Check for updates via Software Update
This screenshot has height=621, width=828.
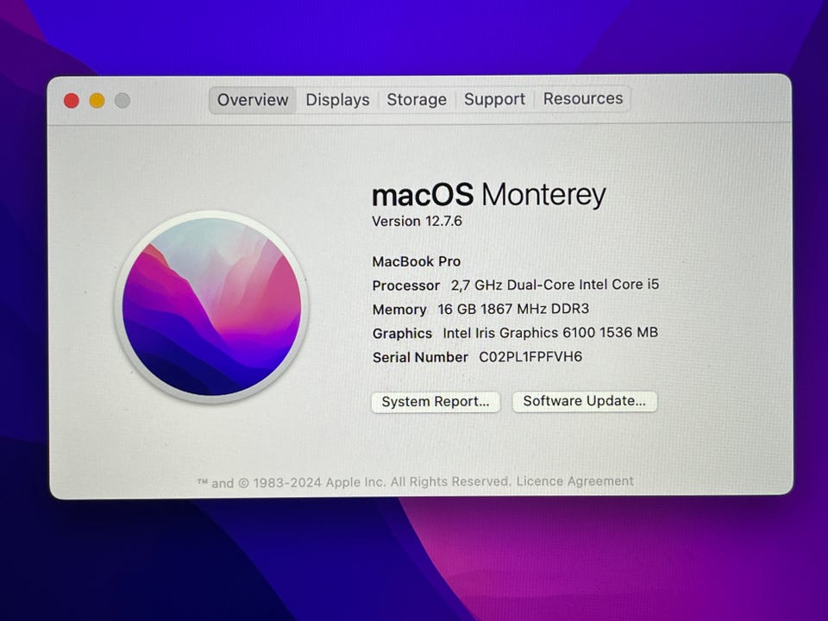[x=585, y=401]
